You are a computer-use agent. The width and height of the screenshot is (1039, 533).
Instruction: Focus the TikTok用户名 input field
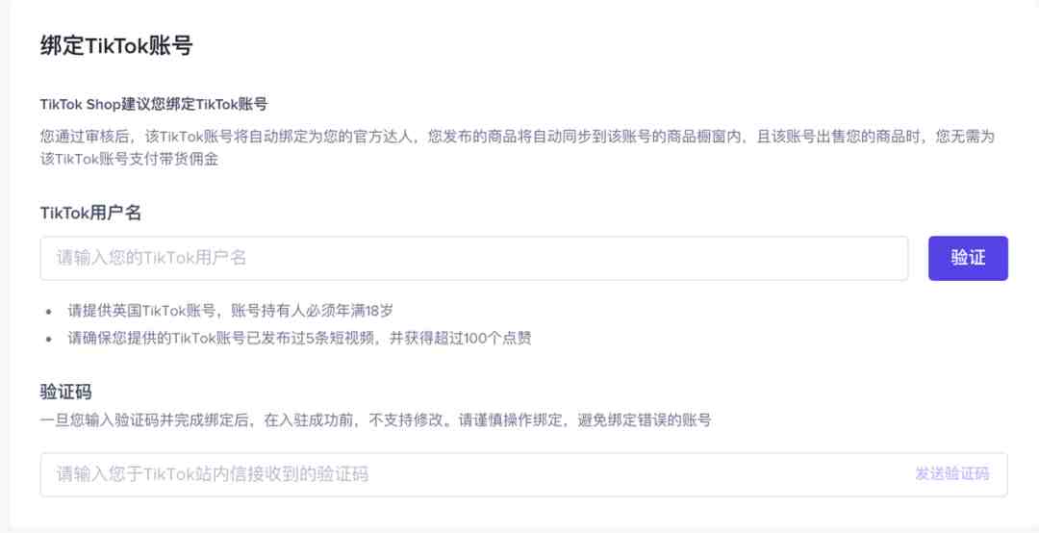coord(473,258)
